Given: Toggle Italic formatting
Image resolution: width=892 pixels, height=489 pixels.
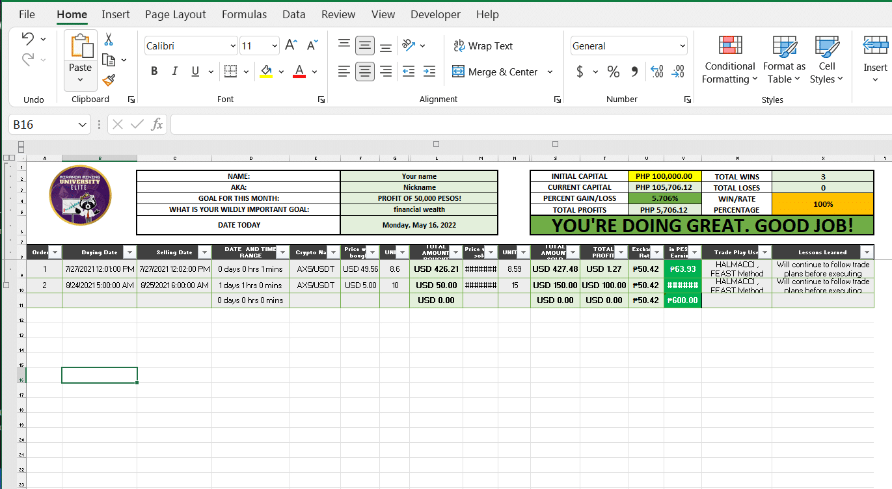Looking at the screenshot, I should (x=174, y=72).
